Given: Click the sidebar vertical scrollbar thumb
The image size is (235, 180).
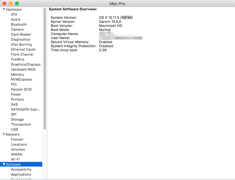Looking at the screenshot, I should tap(45, 69).
